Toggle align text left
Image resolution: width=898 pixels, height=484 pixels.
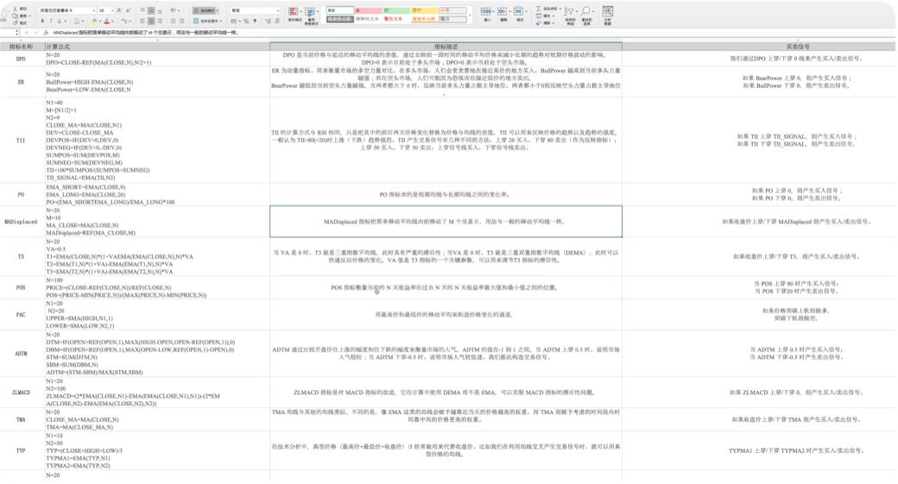[142, 21]
